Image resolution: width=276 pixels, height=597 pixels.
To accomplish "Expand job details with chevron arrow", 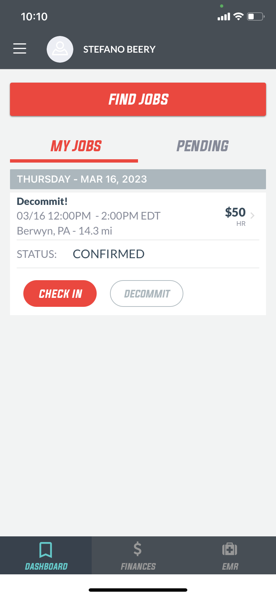I will point(252,216).
